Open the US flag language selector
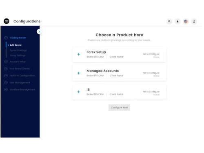The width and height of the screenshot is (204, 153). pyautogui.click(x=186, y=21)
